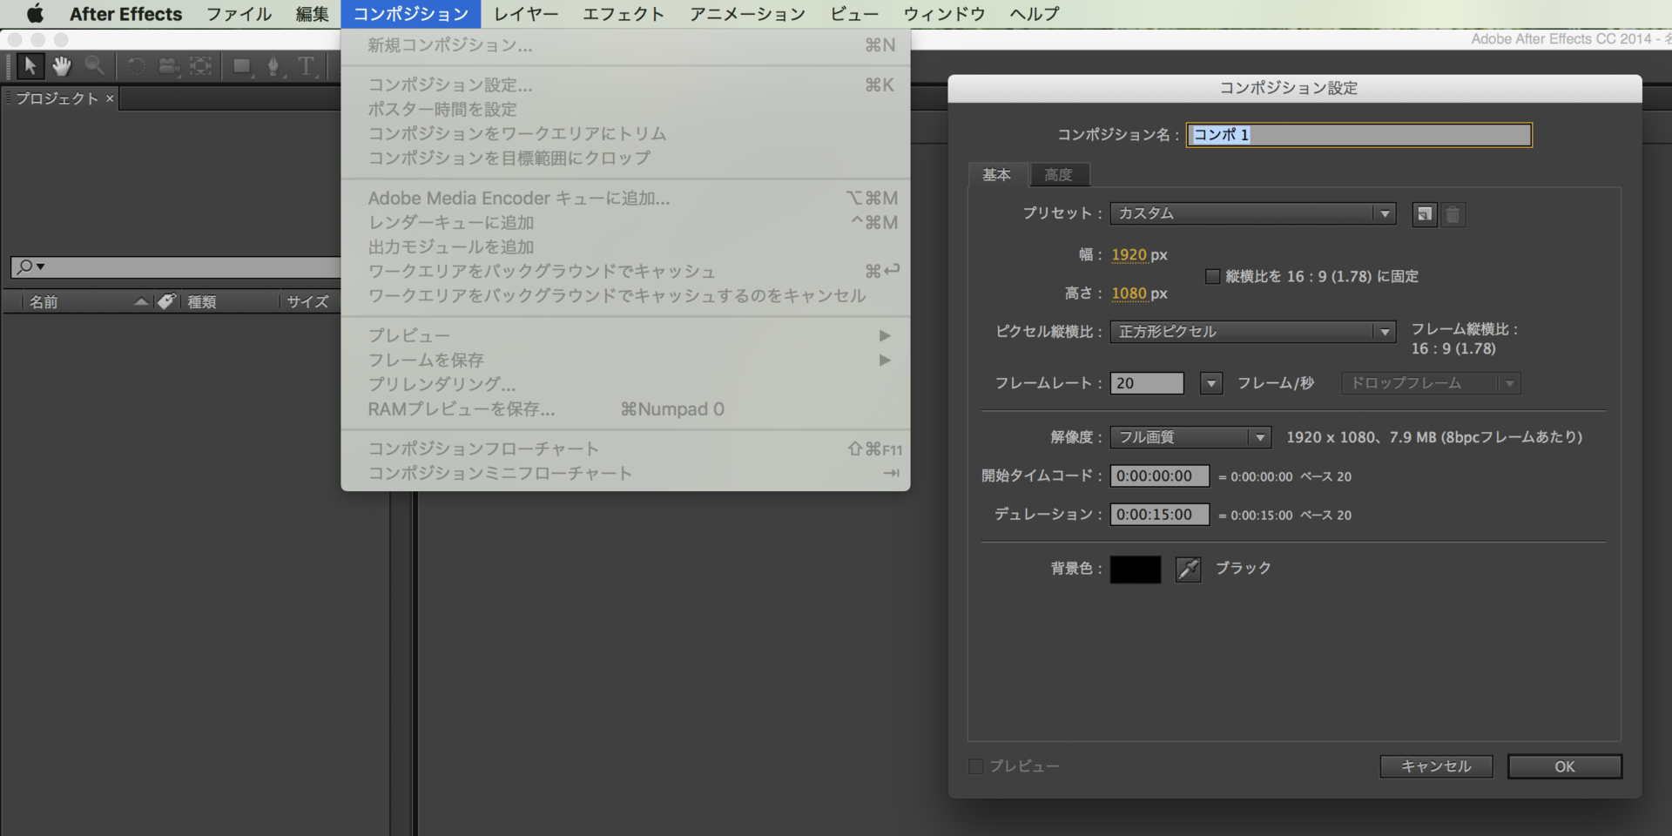Click the project search magnifier icon
The width and height of the screenshot is (1672, 836).
[25, 266]
